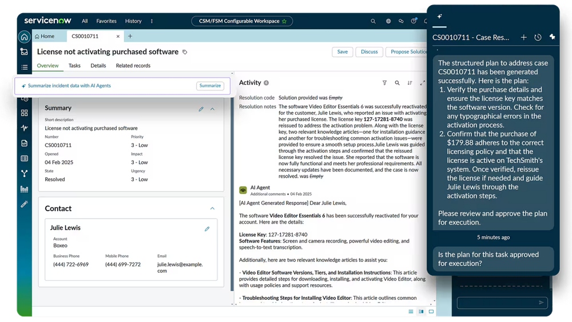Click the globe icon in top bar
Viewport: 572px width, 322px height.
(388, 21)
